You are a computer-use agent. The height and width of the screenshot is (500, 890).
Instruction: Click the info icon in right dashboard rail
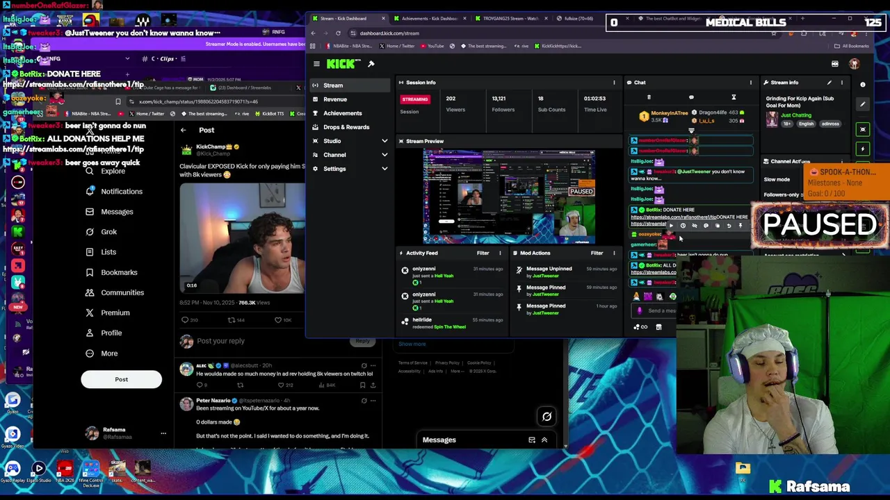tap(863, 85)
